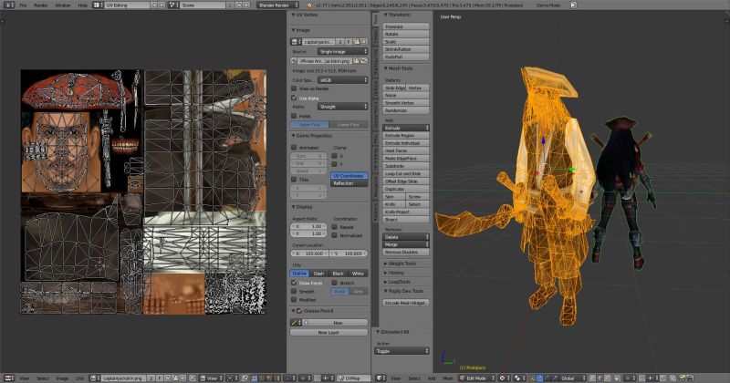730x383 pixels.
Task: Open the Source dropdown showing Single Image
Action: pyautogui.click(x=343, y=51)
